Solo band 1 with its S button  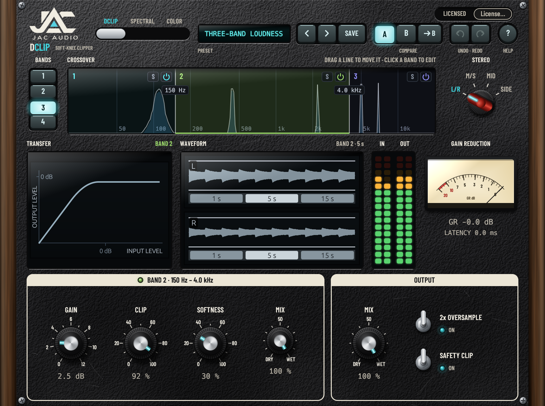(x=153, y=77)
